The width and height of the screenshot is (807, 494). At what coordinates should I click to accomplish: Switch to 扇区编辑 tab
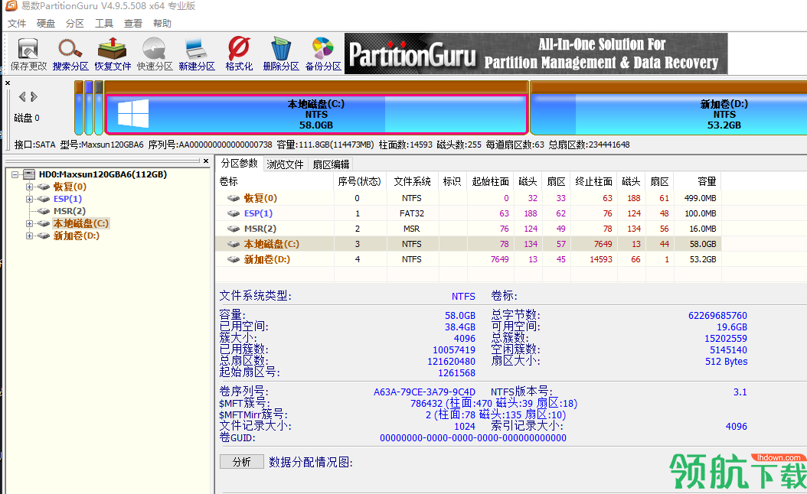click(331, 164)
